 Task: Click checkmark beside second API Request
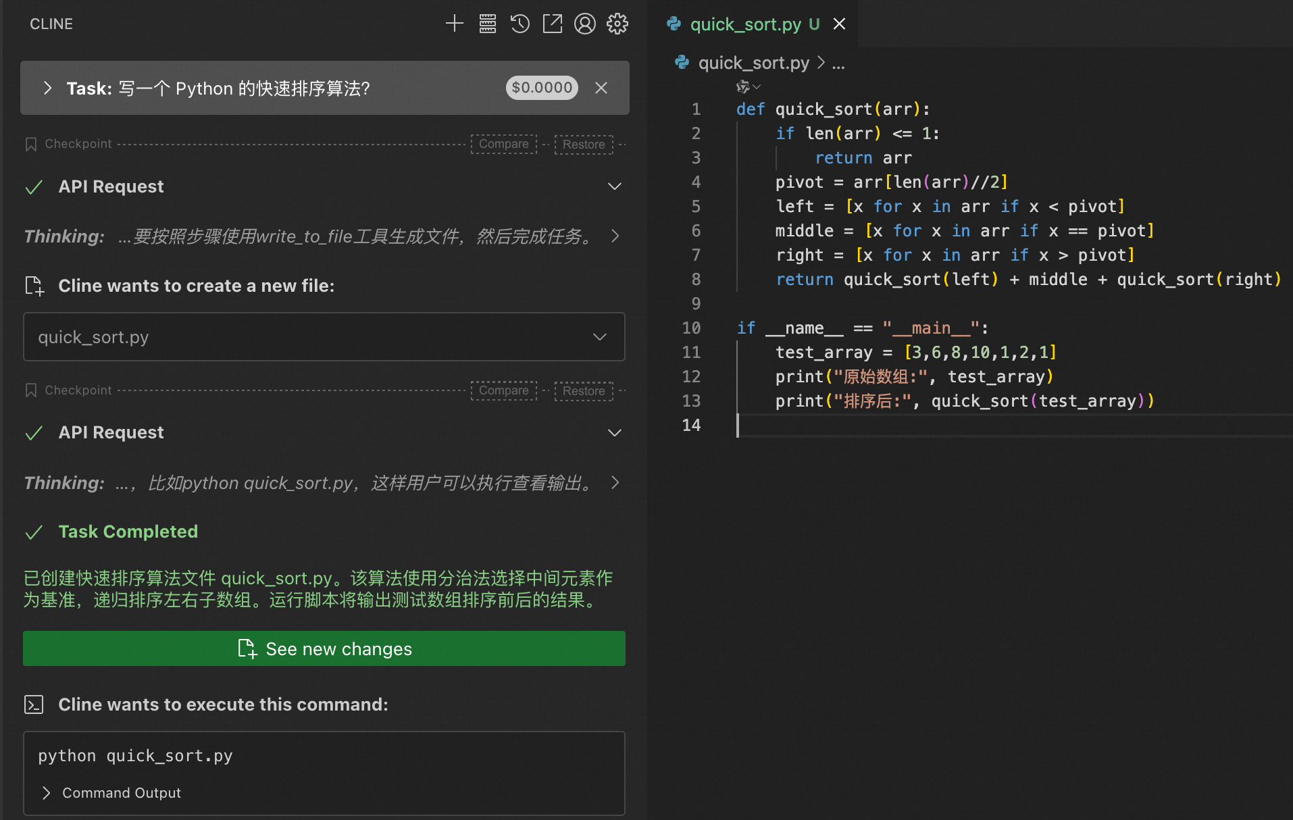coord(34,433)
